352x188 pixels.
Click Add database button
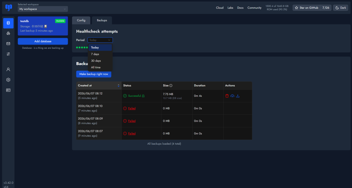point(43,41)
